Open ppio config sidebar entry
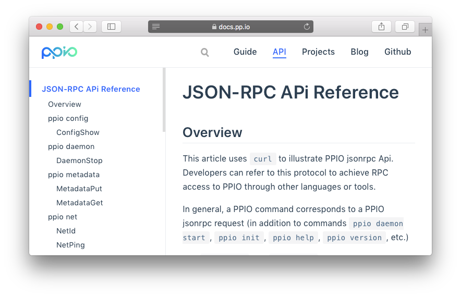 click(x=68, y=118)
